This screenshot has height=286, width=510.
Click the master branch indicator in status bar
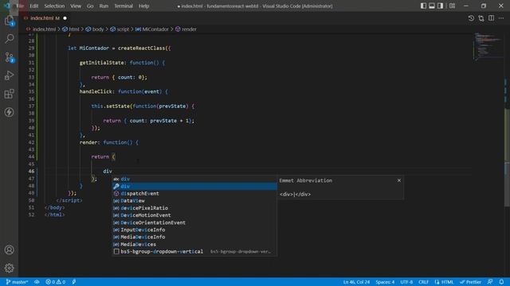[17, 282]
